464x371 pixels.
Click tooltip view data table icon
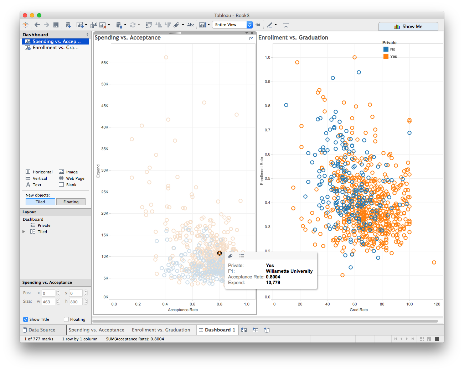tap(242, 256)
